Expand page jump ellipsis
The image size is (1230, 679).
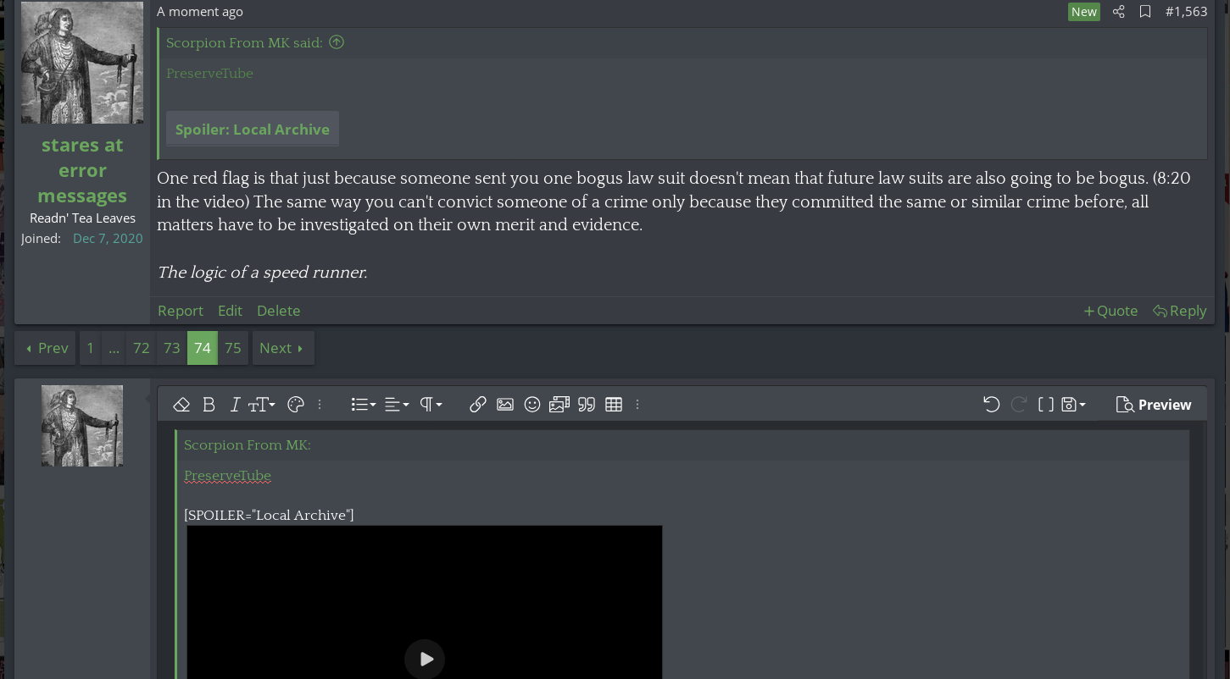coord(114,348)
